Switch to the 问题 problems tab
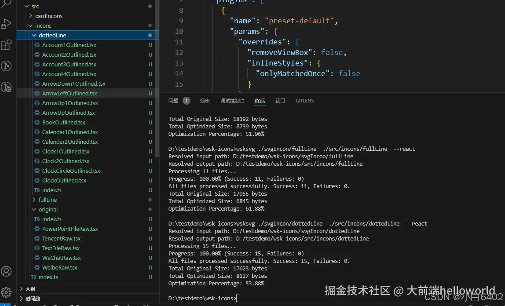This screenshot has width=505, height=306. coord(173,101)
